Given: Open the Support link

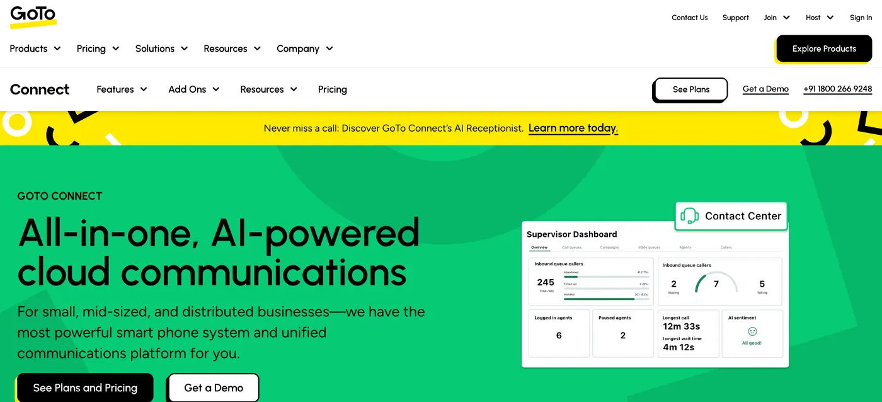Looking at the screenshot, I should (736, 18).
